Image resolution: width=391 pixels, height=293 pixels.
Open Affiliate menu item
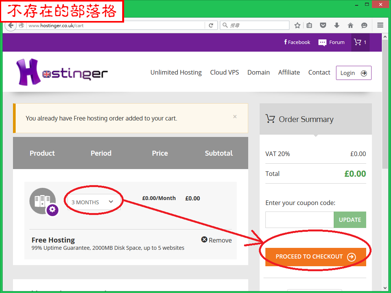(x=289, y=72)
